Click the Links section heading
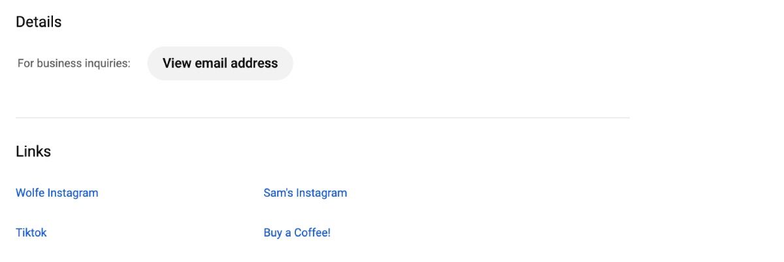This screenshot has width=784, height=262. point(33,152)
